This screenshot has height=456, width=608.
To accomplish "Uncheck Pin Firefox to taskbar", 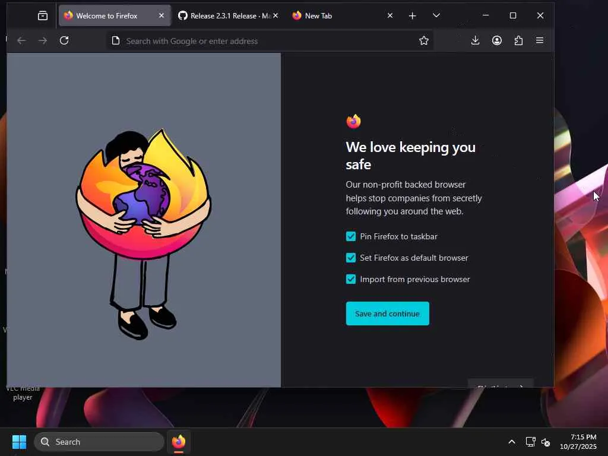I will point(350,236).
